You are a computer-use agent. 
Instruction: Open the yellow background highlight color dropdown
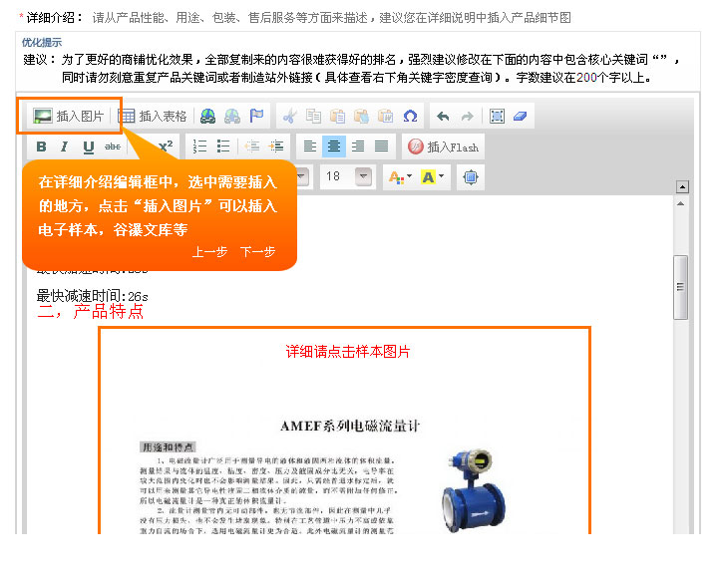click(433, 177)
